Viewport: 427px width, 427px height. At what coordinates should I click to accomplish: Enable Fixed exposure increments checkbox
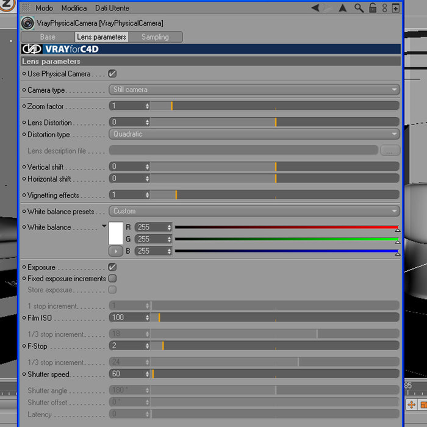coord(112,278)
